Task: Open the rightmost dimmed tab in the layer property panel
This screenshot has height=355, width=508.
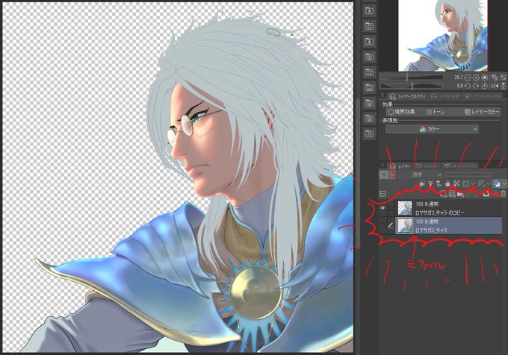Action: tap(482, 96)
